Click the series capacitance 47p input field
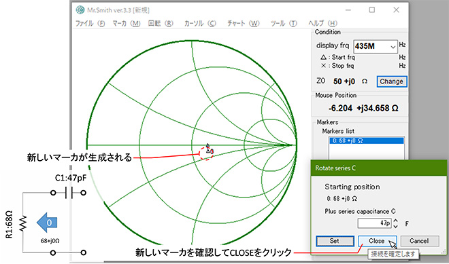Screen dimensions: 449x264 point(374,223)
